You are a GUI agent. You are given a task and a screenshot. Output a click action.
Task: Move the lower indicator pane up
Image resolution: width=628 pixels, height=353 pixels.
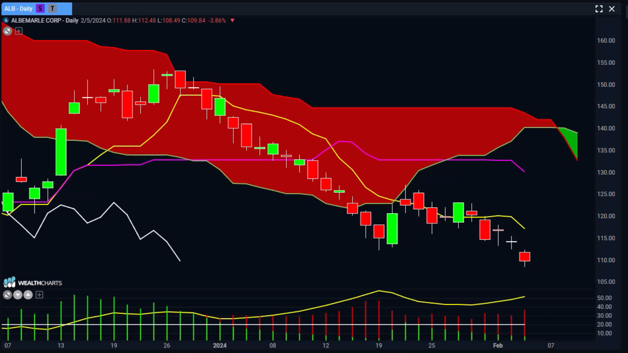(x=28, y=295)
